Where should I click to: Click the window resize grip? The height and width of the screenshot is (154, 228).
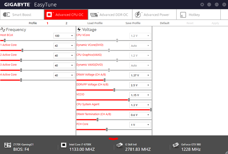point(226,152)
